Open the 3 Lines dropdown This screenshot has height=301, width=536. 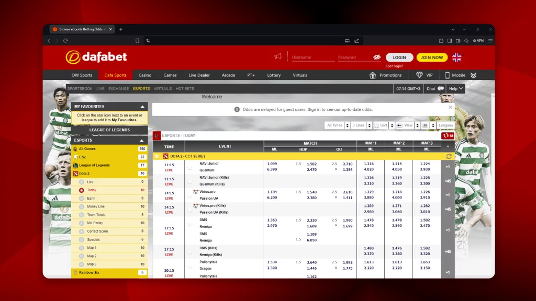pos(361,125)
